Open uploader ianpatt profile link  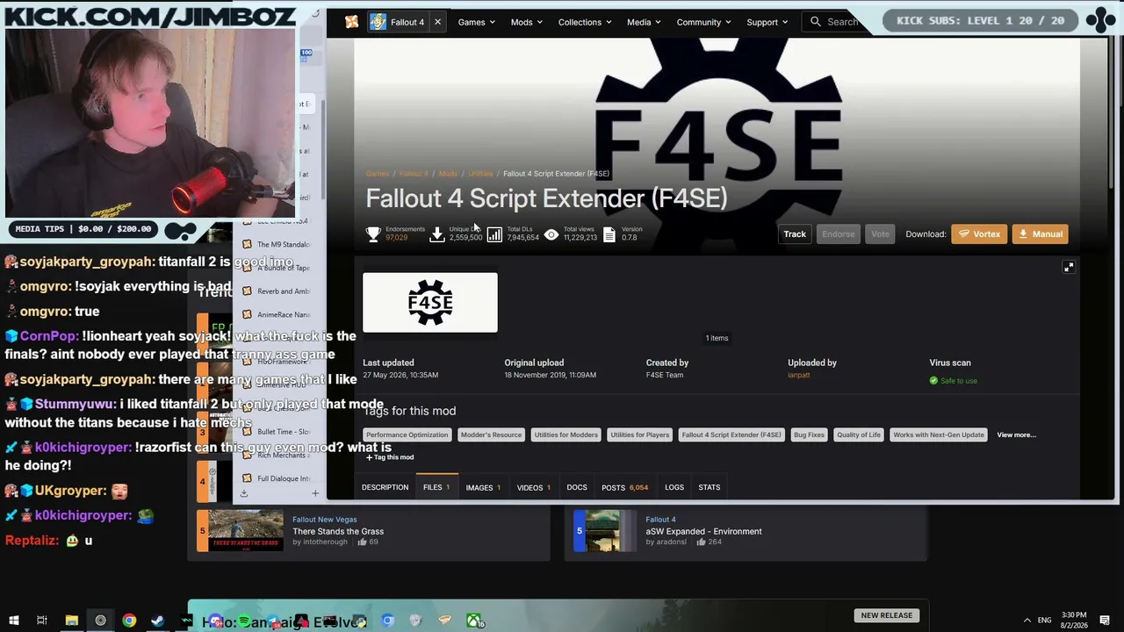pyautogui.click(x=799, y=375)
